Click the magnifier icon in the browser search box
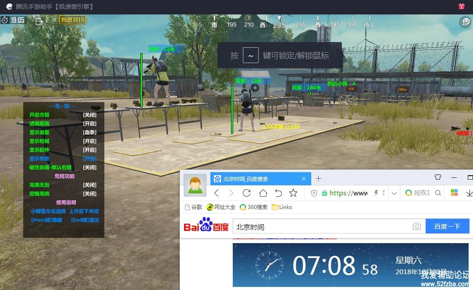The height and width of the screenshot is (290, 473). click(438, 193)
